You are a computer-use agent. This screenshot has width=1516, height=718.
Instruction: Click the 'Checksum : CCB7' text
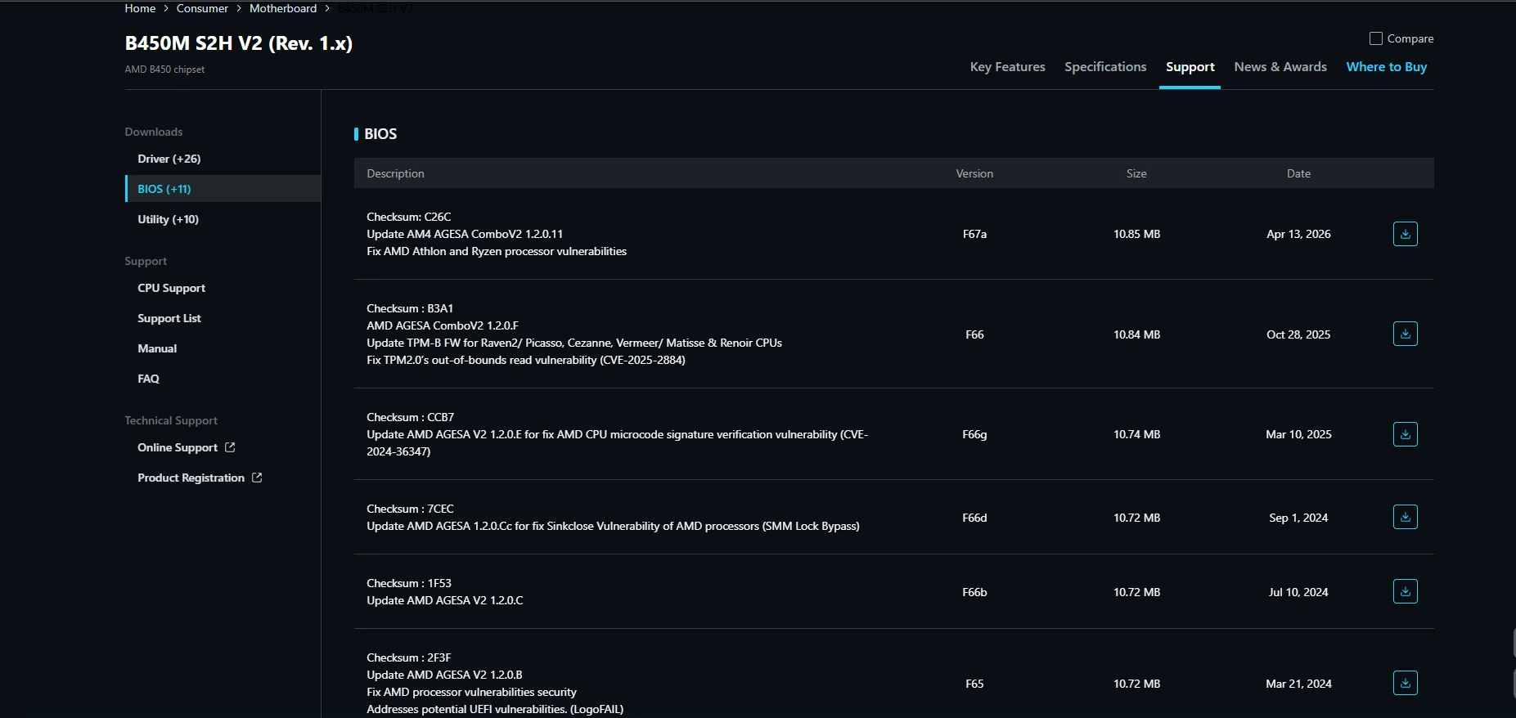coord(411,417)
